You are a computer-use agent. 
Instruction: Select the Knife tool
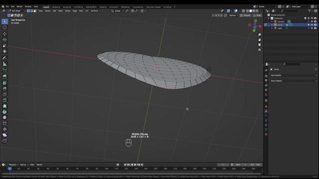pyautogui.click(x=4, y=100)
